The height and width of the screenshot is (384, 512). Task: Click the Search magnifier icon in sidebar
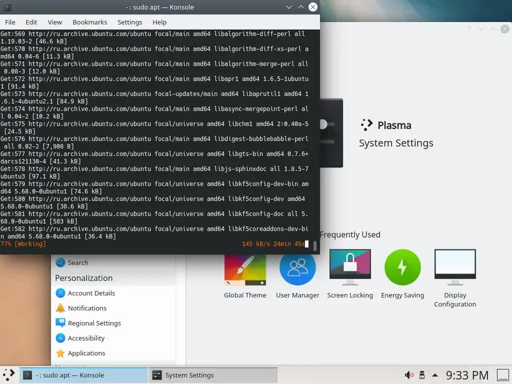pyautogui.click(x=60, y=262)
